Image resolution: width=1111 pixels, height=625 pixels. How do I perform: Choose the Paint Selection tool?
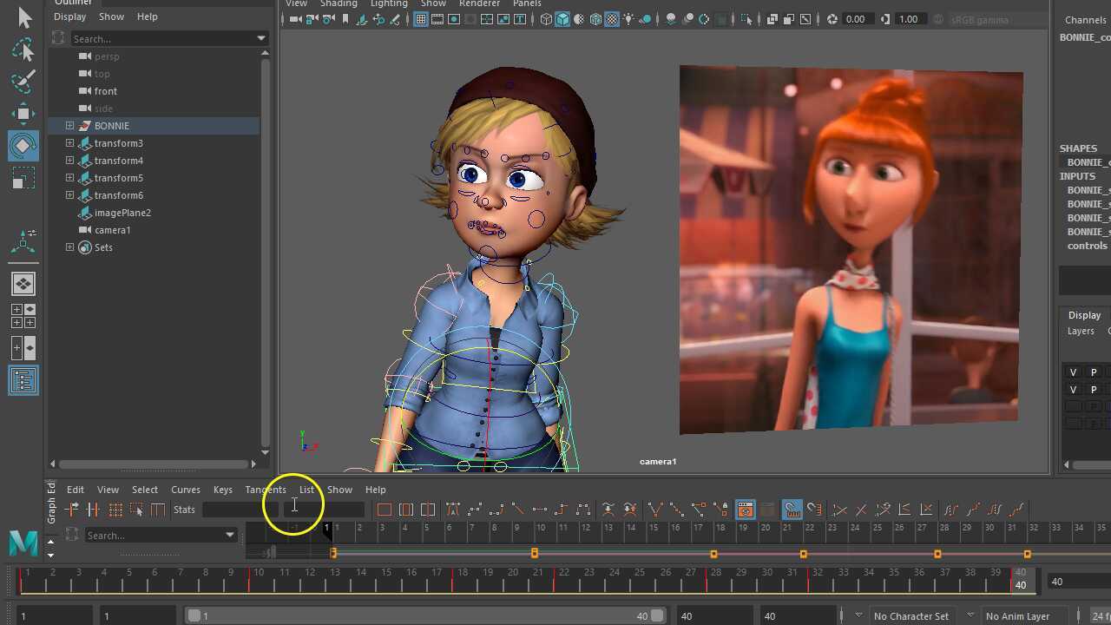[x=23, y=81]
